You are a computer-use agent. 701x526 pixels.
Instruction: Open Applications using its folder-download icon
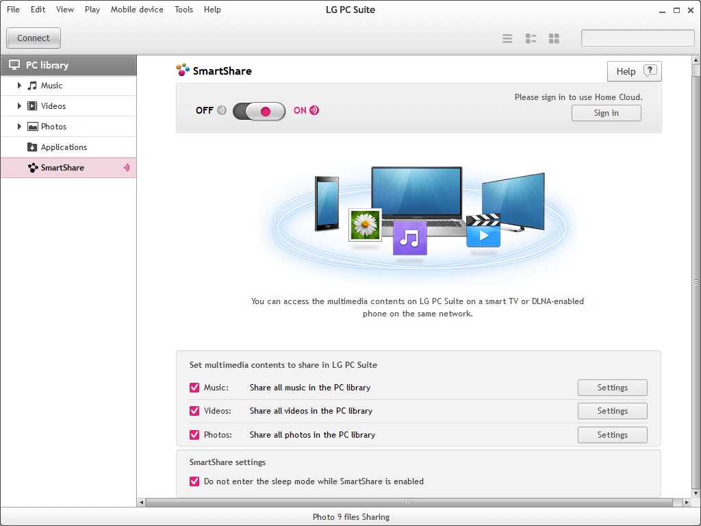pyautogui.click(x=32, y=147)
